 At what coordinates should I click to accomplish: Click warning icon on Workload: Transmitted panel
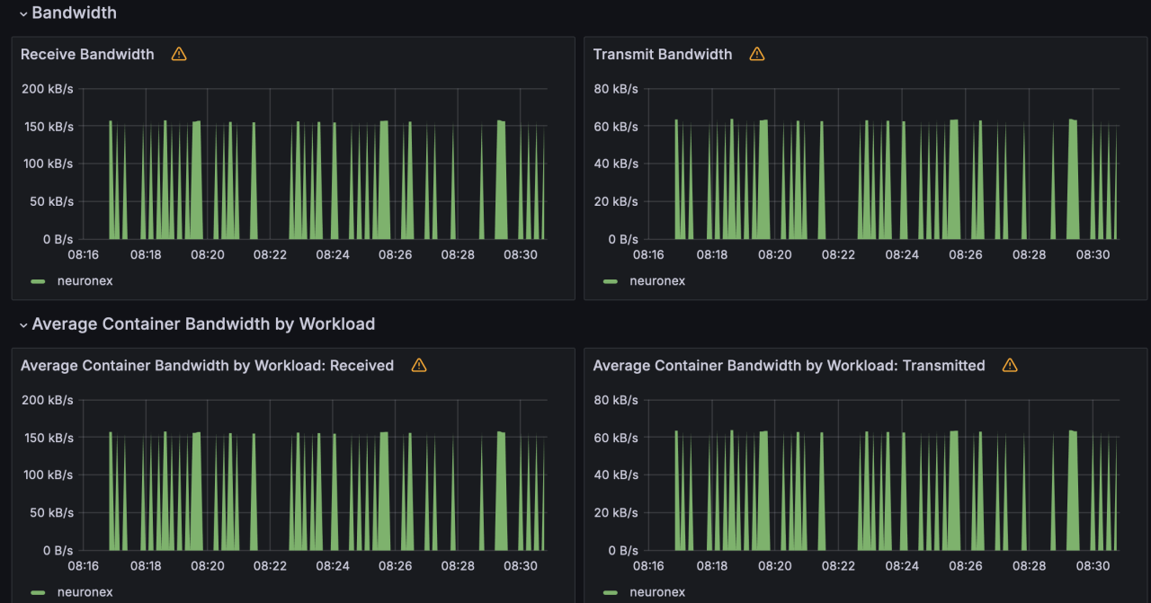(x=1010, y=365)
